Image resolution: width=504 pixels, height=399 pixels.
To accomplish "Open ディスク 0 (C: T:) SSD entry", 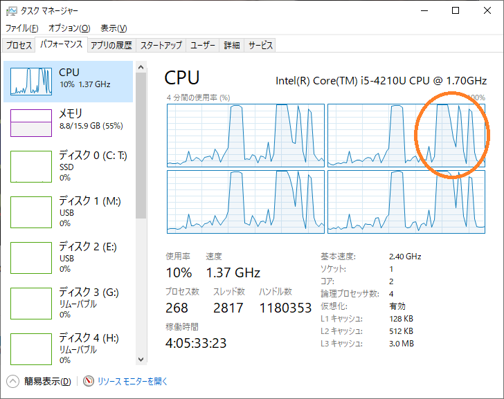I will [68, 167].
